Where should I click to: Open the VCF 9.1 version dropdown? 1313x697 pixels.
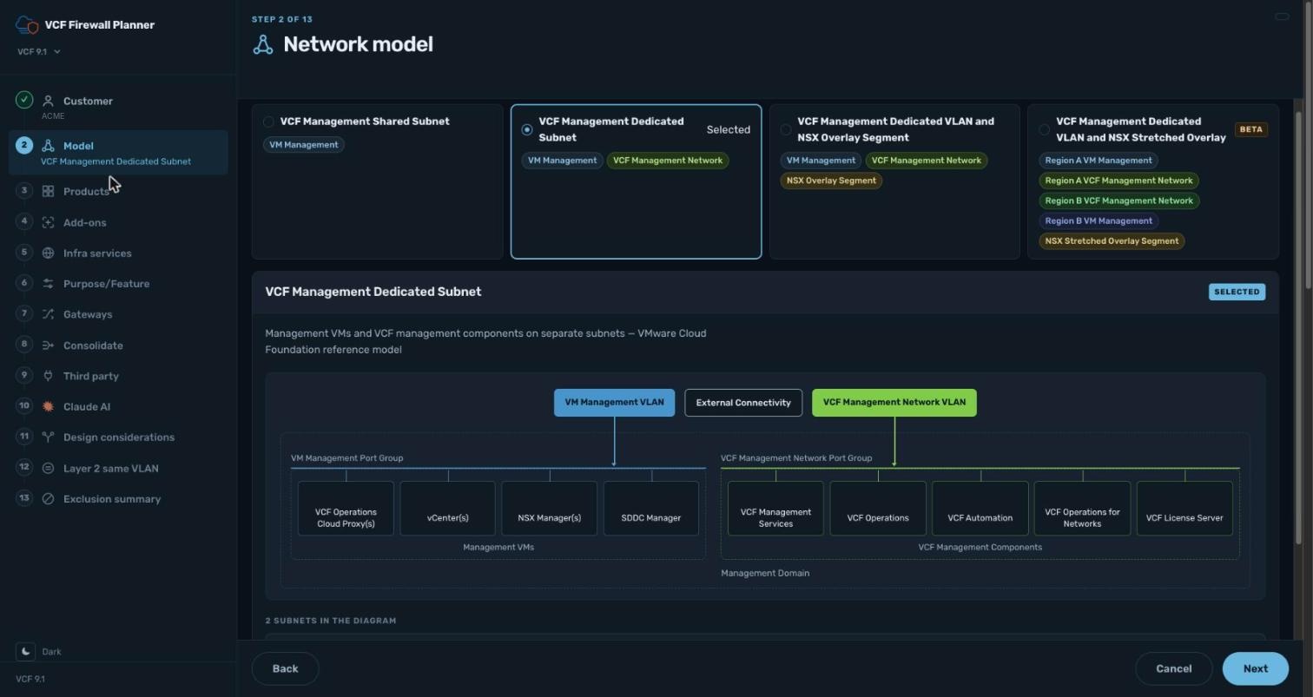(39, 52)
